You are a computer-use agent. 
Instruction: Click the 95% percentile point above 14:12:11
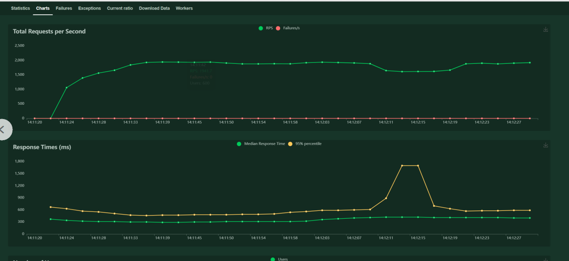(386, 198)
